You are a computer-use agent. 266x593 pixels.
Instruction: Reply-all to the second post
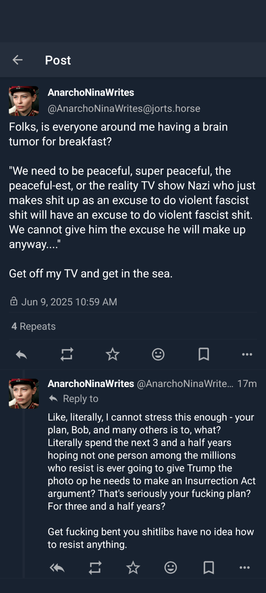[57, 568]
